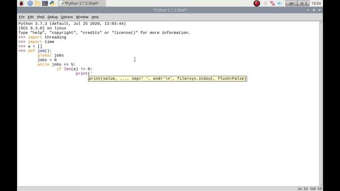This screenshot has width=340, height=191.
Task: Click the 'def job():' line
Action: point(40,51)
